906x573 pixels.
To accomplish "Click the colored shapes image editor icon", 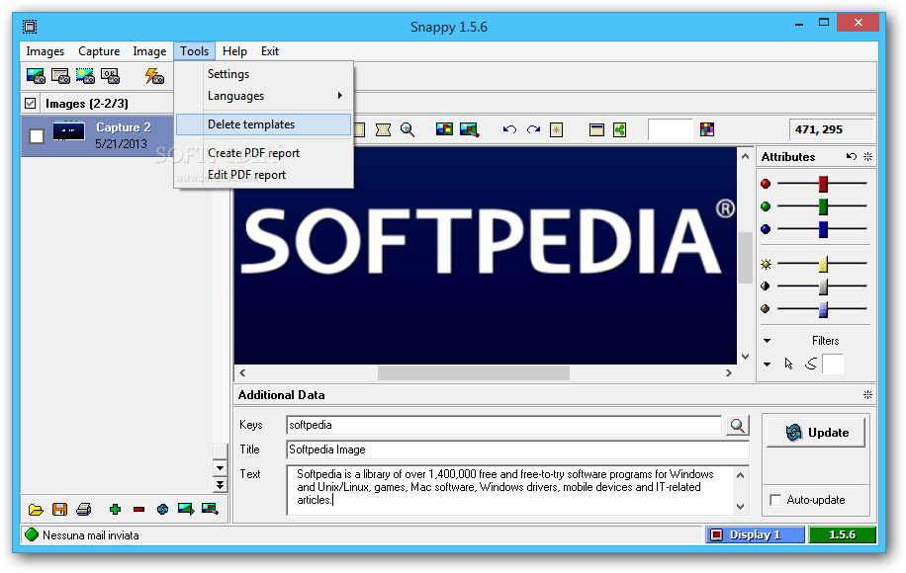I will pos(444,129).
